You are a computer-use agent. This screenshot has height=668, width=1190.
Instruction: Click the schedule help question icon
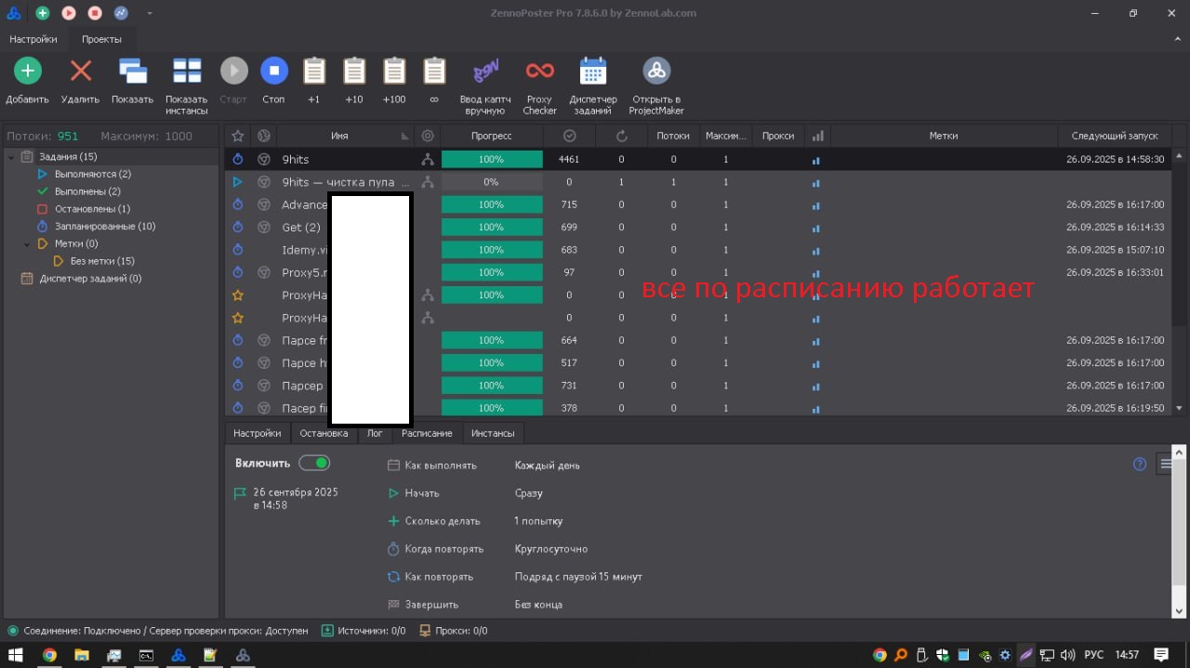(x=1140, y=465)
